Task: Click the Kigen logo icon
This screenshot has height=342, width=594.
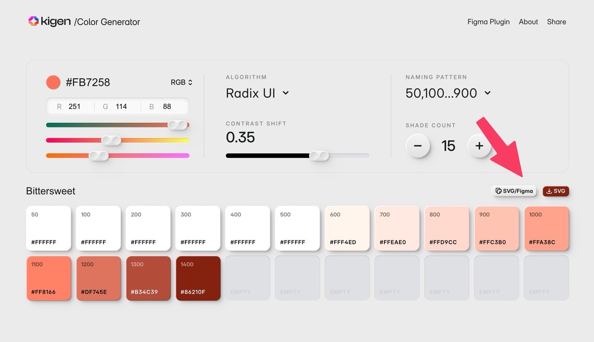Action: (33, 21)
